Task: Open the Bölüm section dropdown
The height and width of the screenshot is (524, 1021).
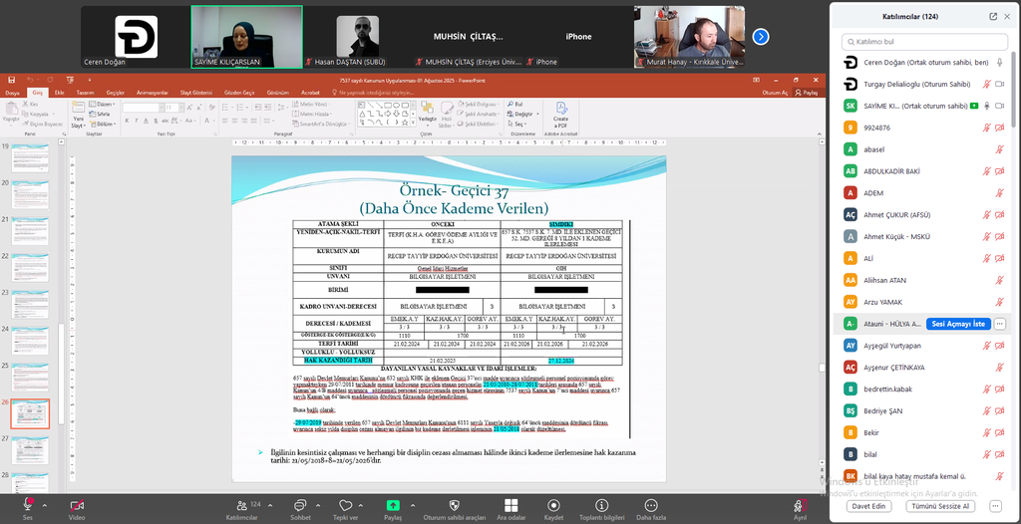Action: pos(103,124)
